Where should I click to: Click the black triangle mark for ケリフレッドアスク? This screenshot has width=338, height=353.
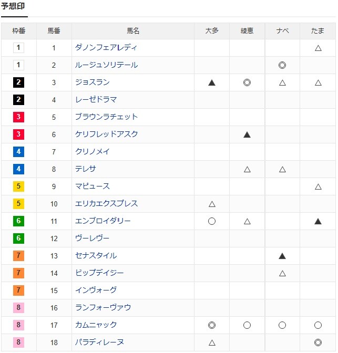pyautogui.click(x=247, y=134)
